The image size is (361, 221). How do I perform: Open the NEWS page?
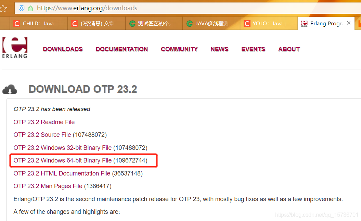coord(219,49)
